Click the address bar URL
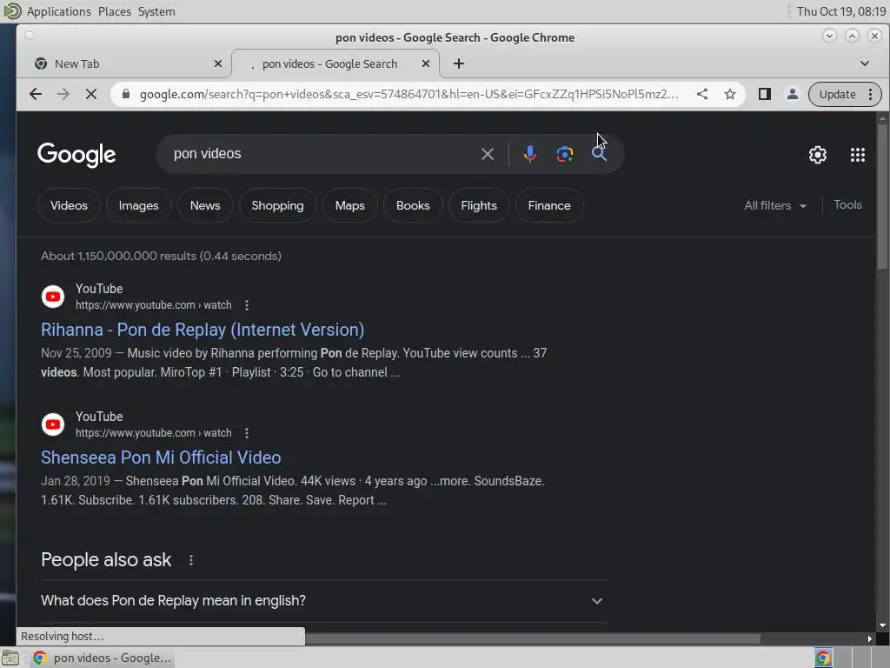This screenshot has height=668, width=890. pos(408,94)
